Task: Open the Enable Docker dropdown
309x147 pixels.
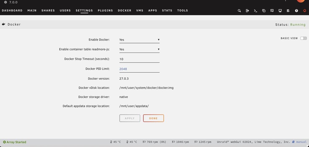Action: 139,40
